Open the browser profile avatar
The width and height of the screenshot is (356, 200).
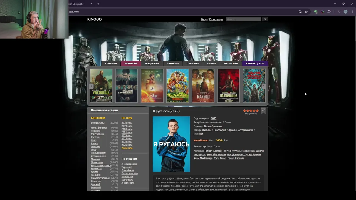click(345, 12)
